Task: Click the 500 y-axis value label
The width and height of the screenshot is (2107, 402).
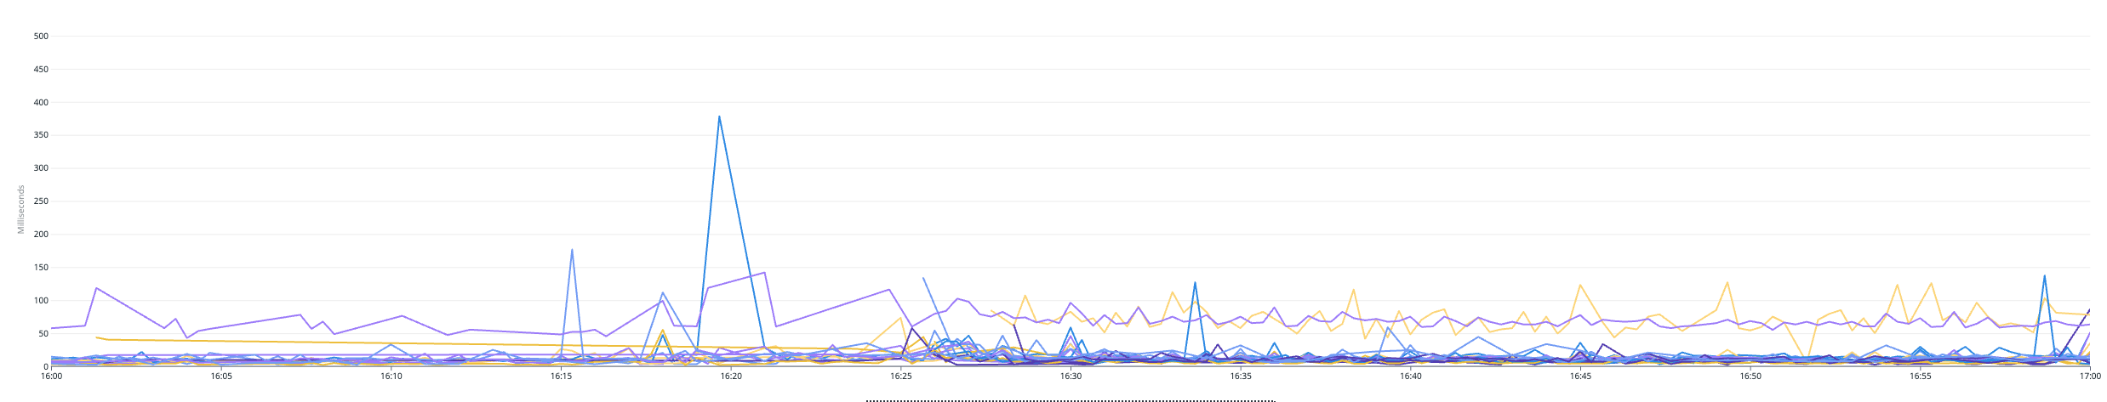Action: [x=41, y=37]
